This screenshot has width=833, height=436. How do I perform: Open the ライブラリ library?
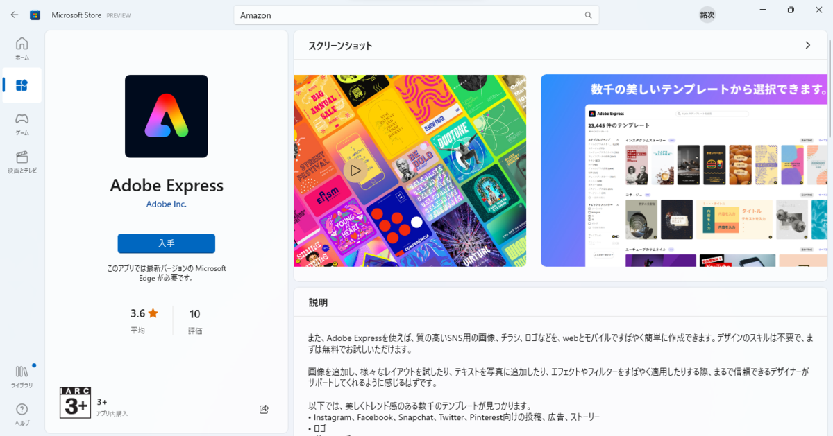[22, 377]
